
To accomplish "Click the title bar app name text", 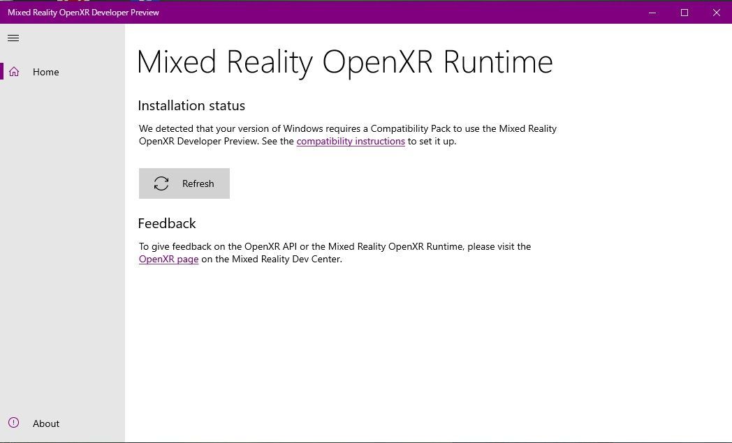I will (83, 12).
